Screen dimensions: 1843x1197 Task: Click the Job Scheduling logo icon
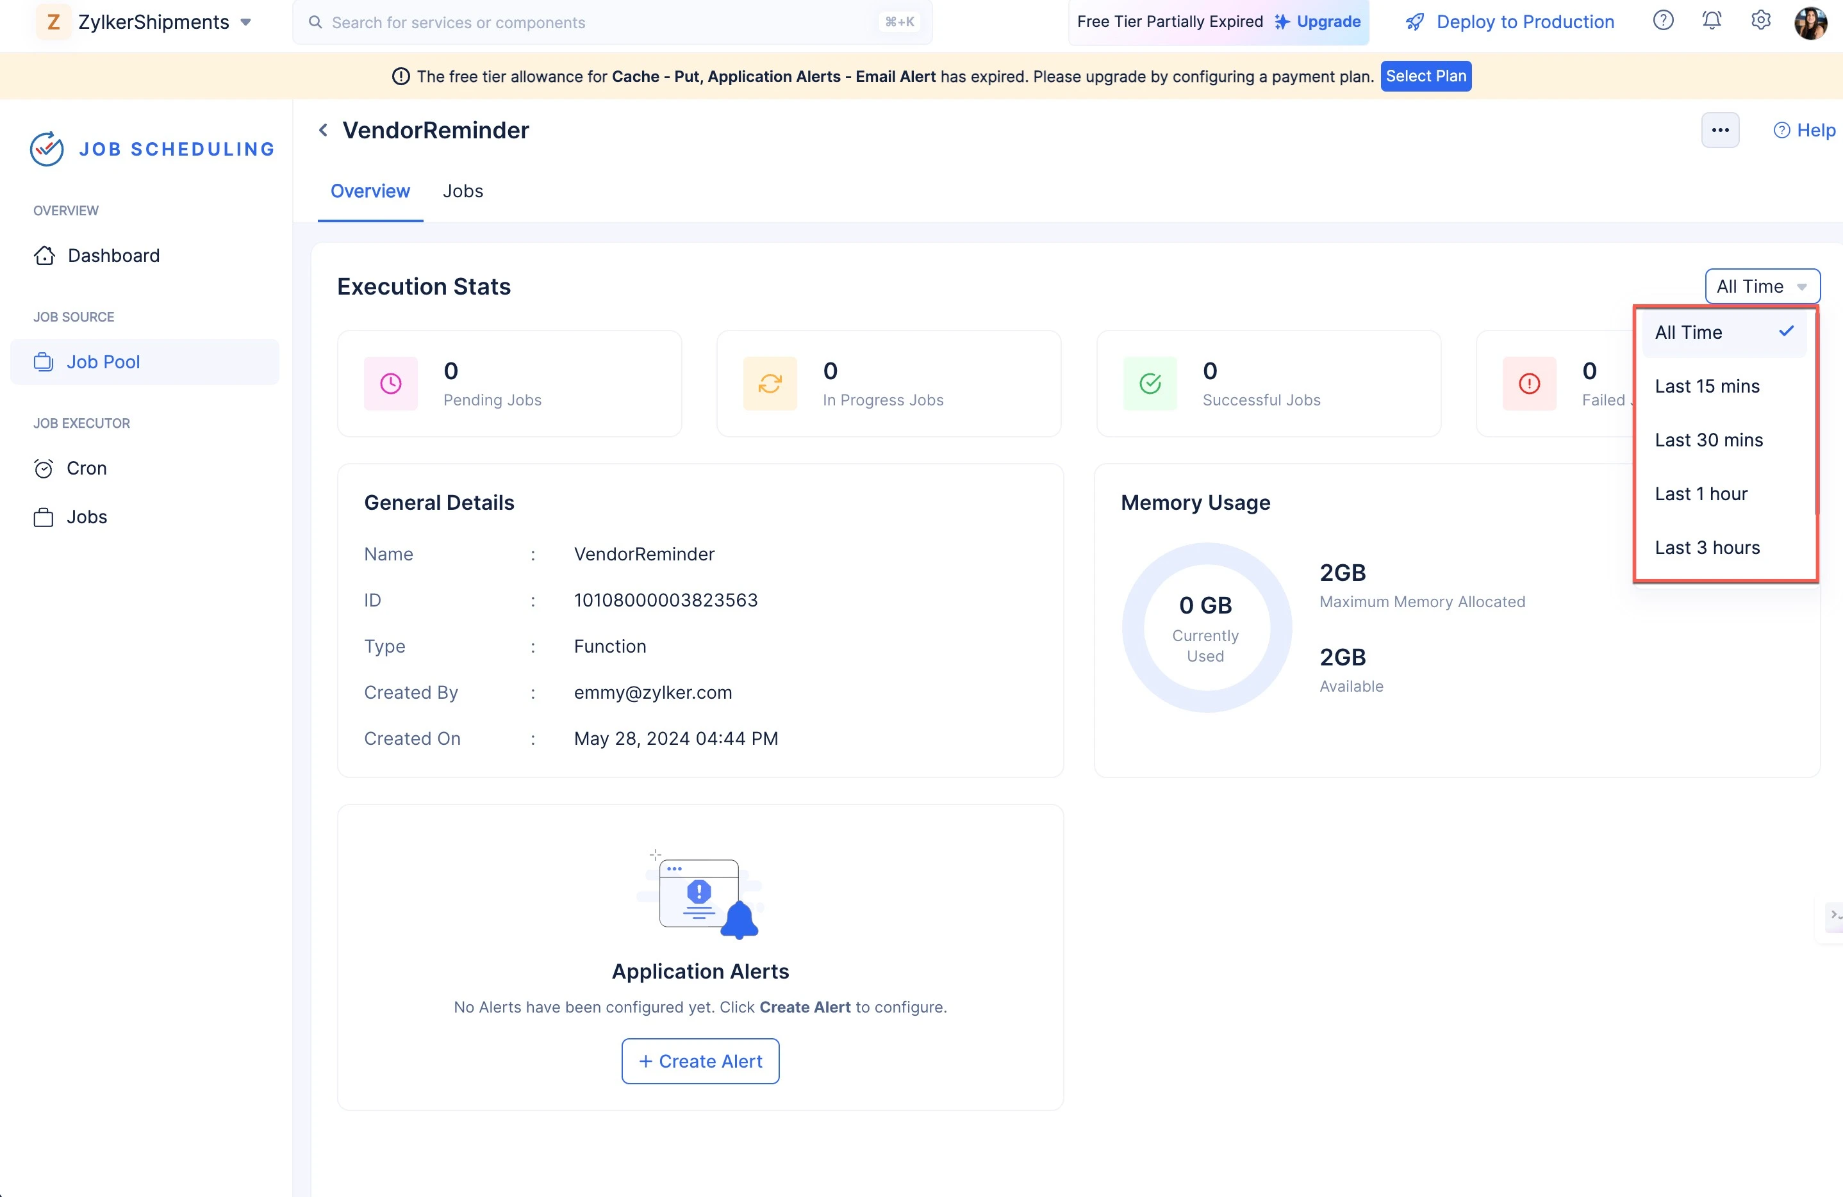pos(47,149)
